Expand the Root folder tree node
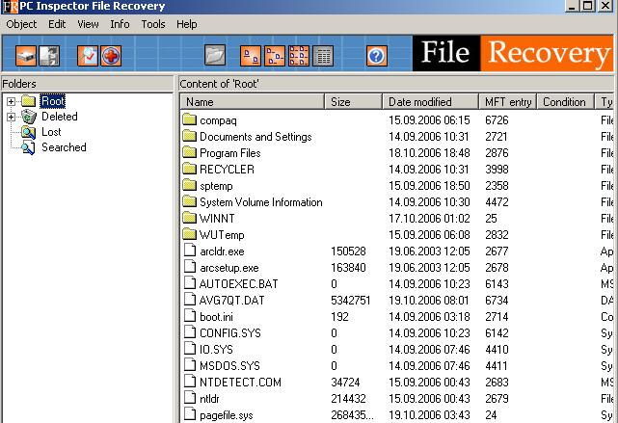The image size is (618, 423). (x=11, y=101)
